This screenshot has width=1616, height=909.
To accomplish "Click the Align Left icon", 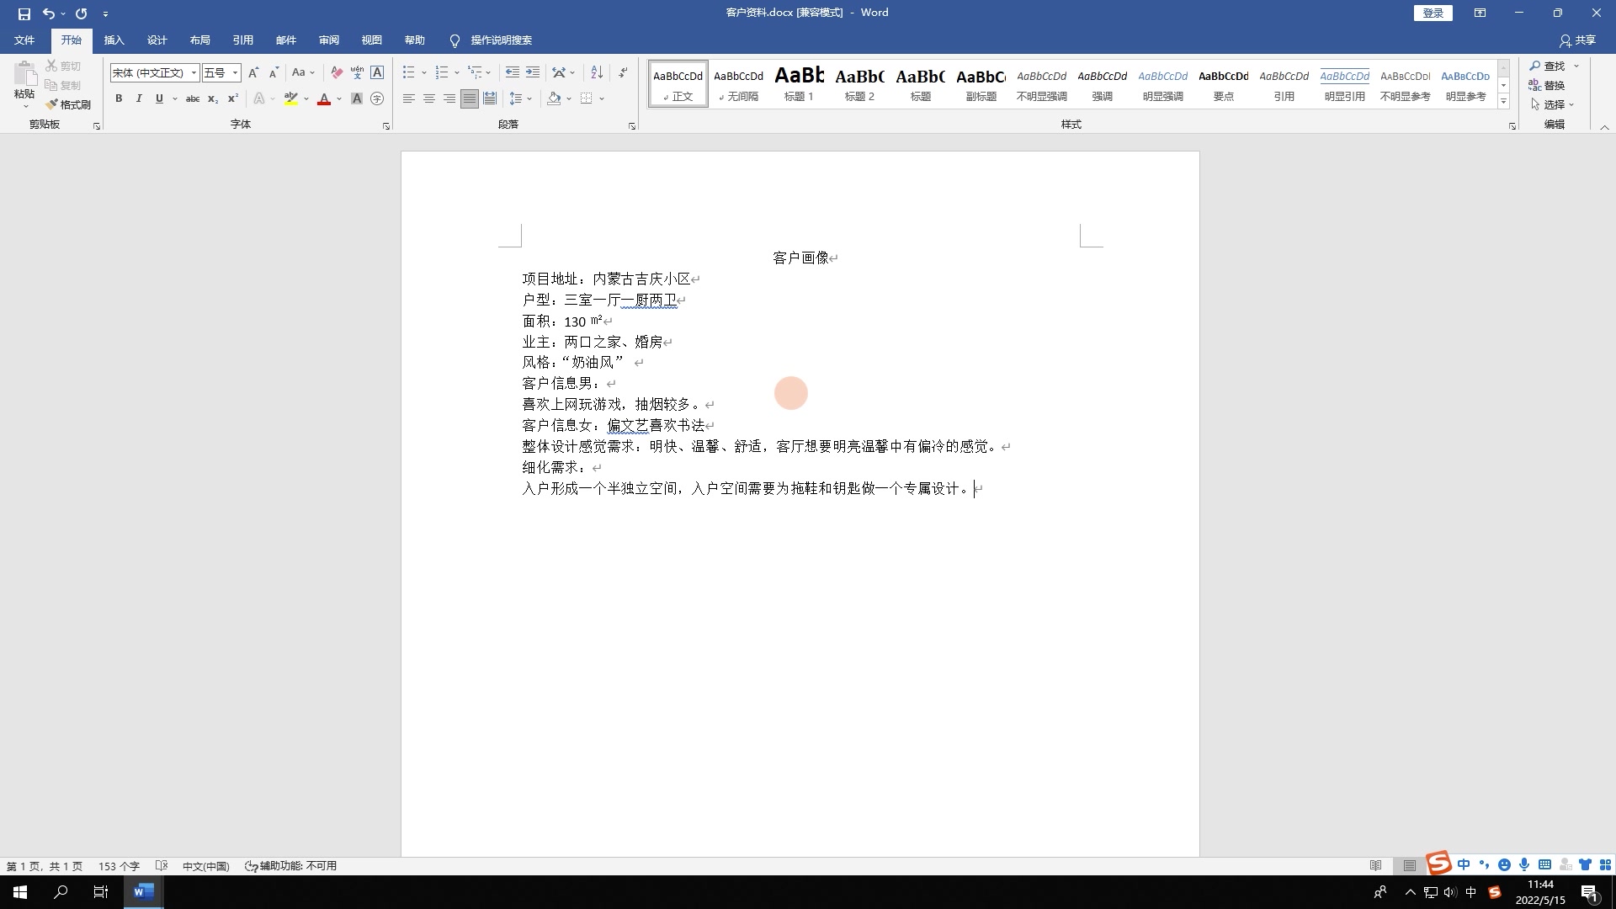I will tap(409, 98).
